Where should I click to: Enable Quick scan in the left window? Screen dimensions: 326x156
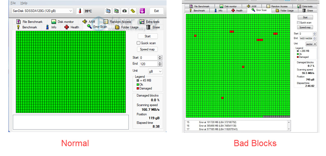tap(139, 43)
